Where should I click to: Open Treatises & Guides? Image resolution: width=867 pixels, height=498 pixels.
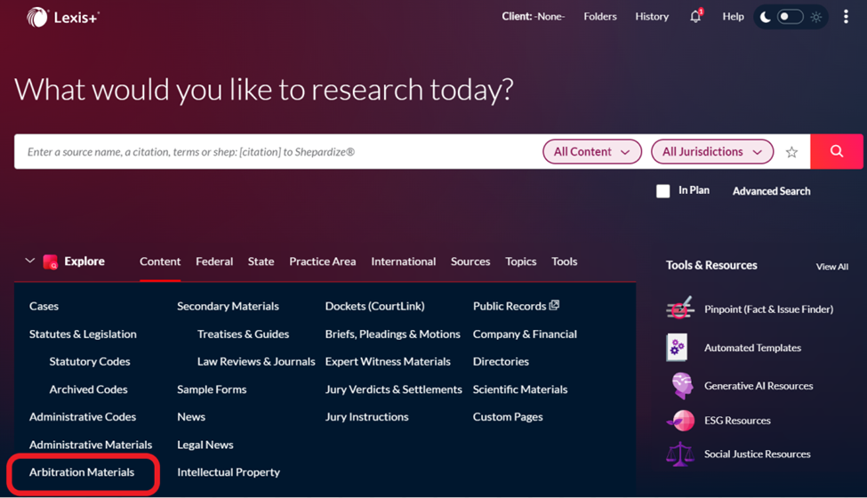(x=244, y=333)
